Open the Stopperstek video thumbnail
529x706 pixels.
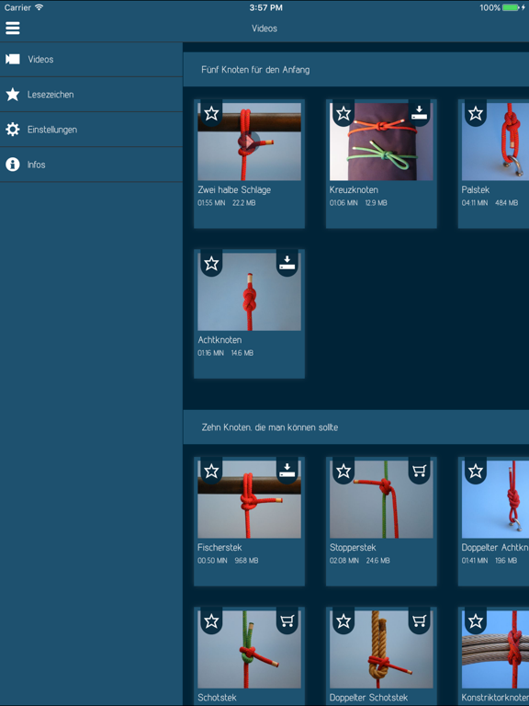click(381, 499)
